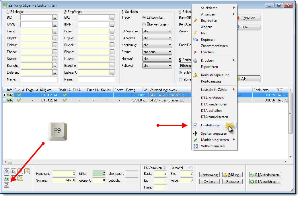300x198 pixels.
Task: Choose Bearbeiten with pencil icon in context menu
Action: (x=214, y=20)
